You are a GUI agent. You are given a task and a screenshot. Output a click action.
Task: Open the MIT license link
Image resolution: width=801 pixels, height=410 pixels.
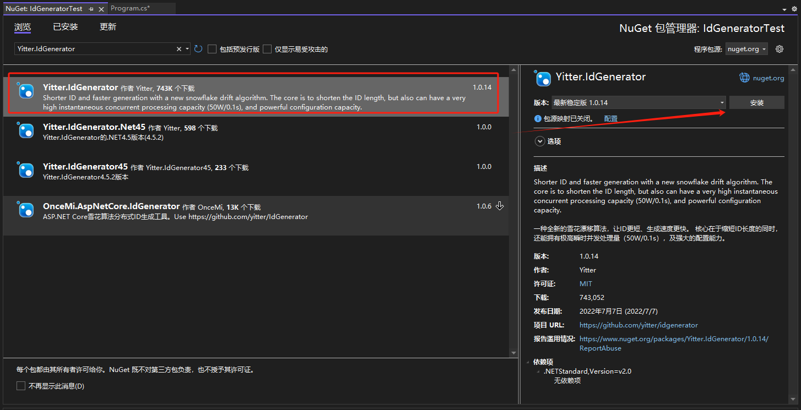tap(586, 284)
